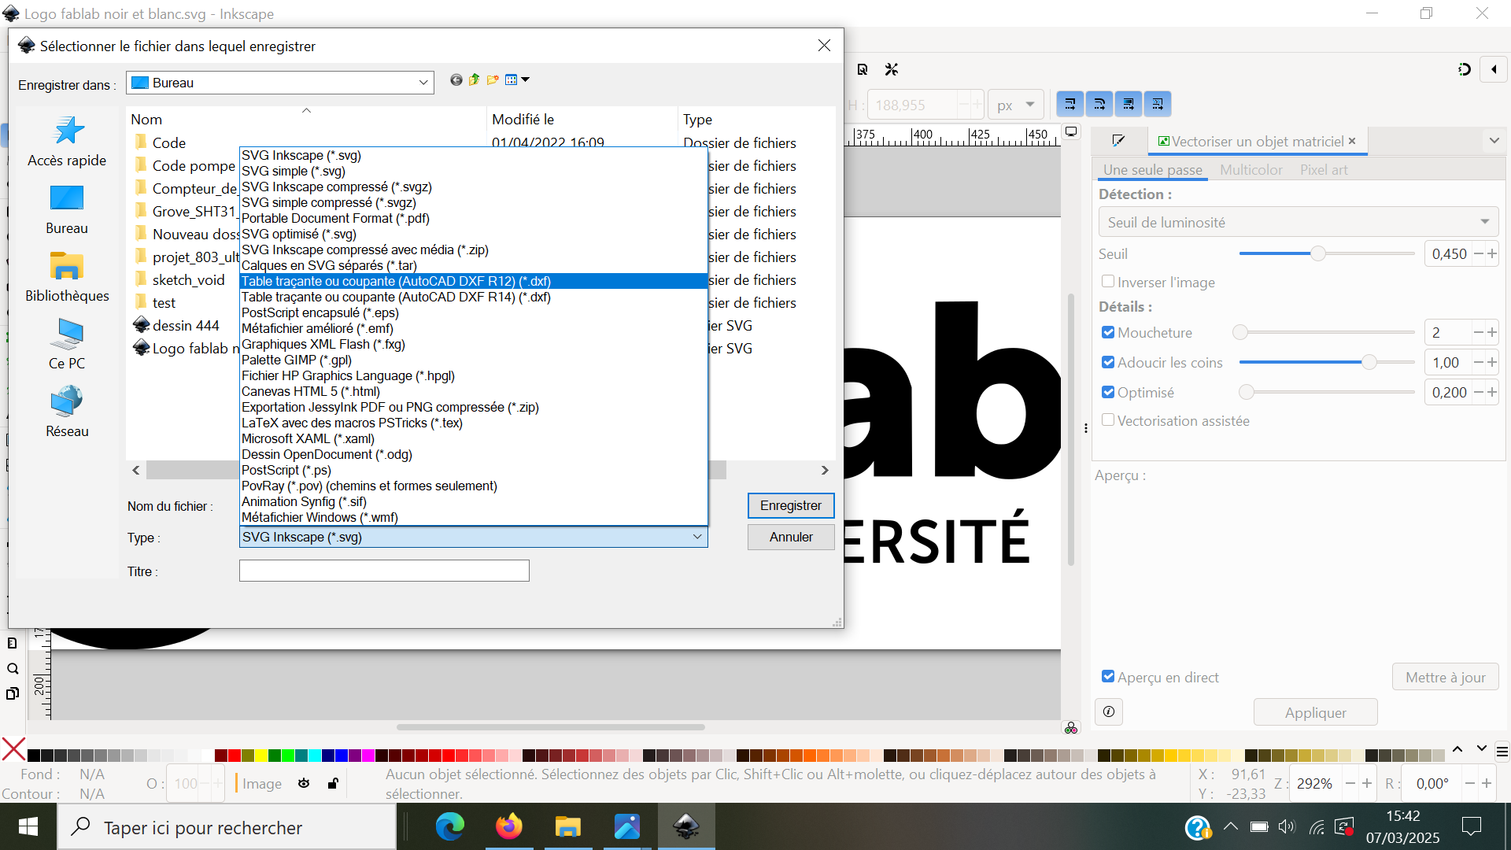Open preferences wrench icon in Inkscape toolbar

(x=891, y=69)
